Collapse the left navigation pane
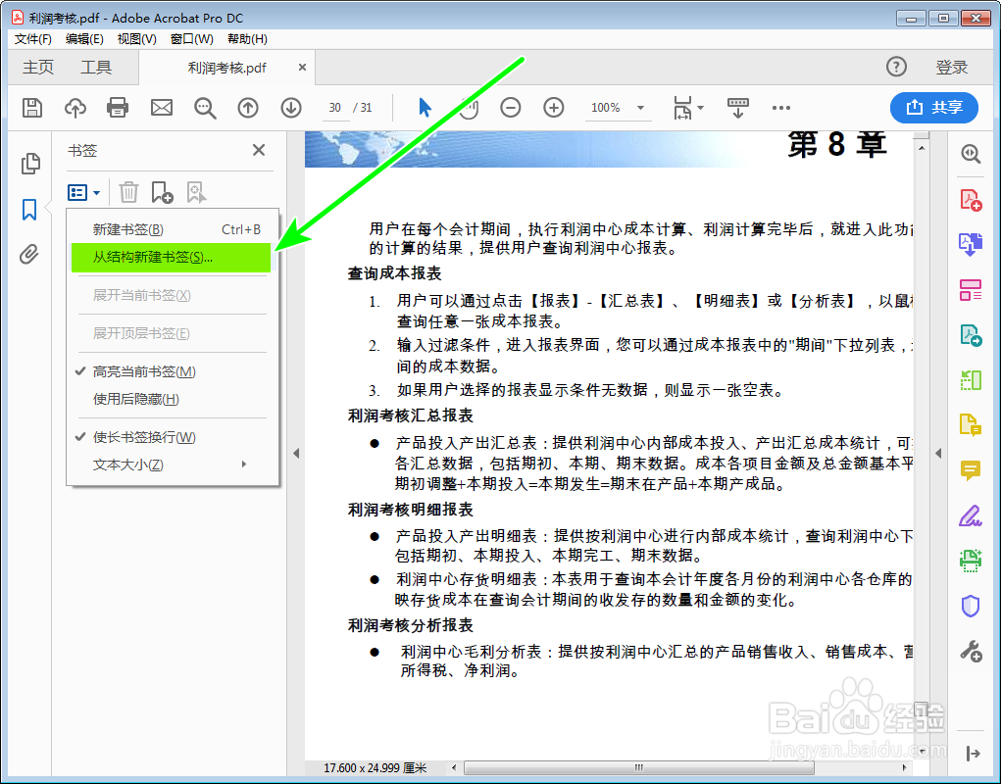1001x784 pixels. tap(295, 453)
